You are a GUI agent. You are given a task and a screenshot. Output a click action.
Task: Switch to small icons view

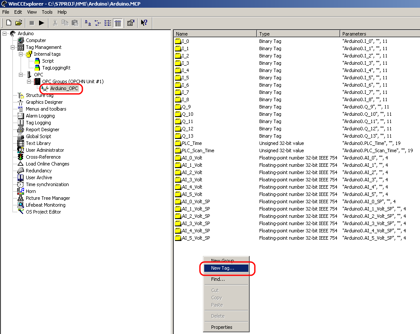click(x=98, y=23)
